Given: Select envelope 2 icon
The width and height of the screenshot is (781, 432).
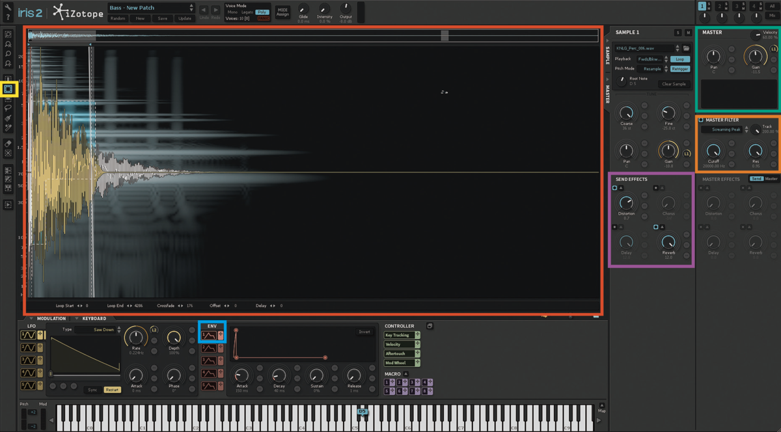Looking at the screenshot, I should click(x=208, y=348).
